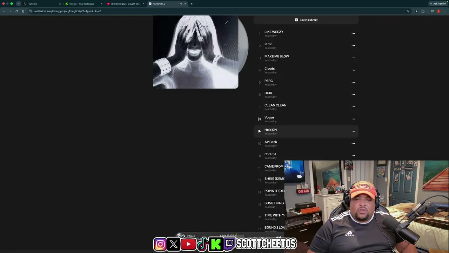Close the Sergeant Caught YouTube tab
449x253 pixels.
(143, 4)
